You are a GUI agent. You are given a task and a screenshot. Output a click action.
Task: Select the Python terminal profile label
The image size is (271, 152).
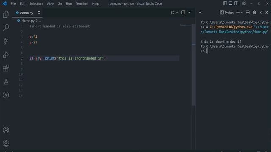coord(227,13)
